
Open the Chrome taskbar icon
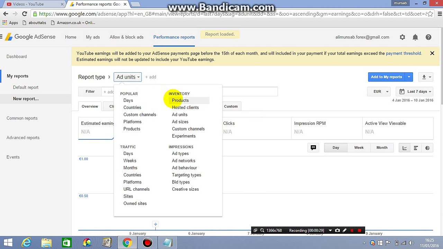point(127,243)
